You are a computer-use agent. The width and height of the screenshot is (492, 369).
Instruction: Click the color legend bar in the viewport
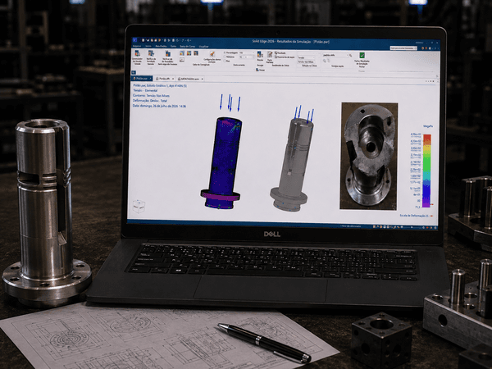(427, 171)
